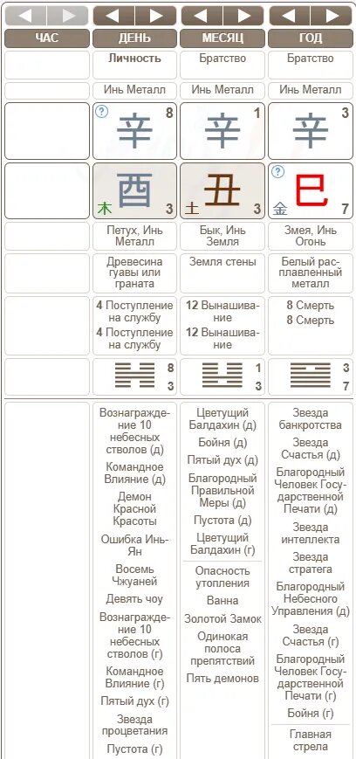Select the Rooster branch 酉 character
Viewport: 356px width, 759px height.
(135, 190)
